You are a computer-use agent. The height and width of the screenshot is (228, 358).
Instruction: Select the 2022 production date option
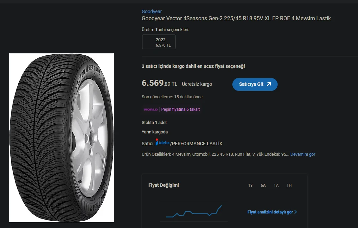tap(159, 42)
